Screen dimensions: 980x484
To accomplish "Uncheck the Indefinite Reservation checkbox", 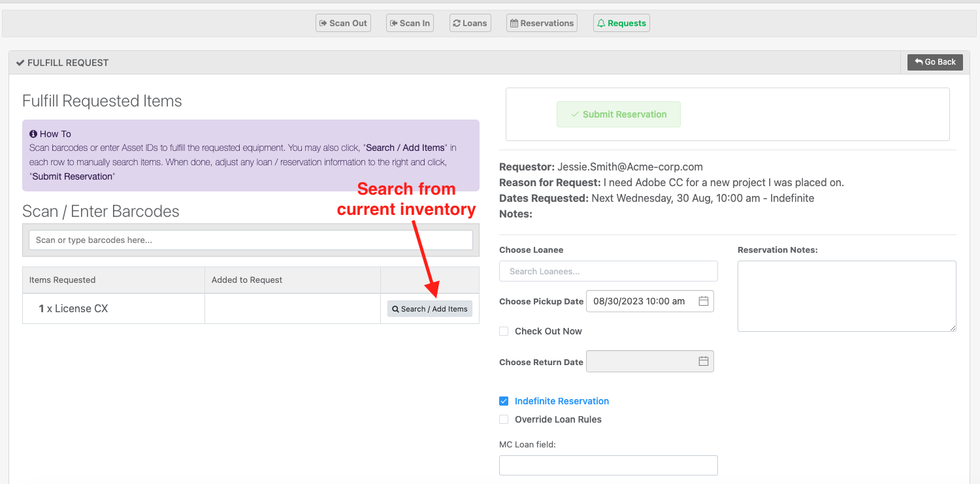I will pyautogui.click(x=504, y=401).
